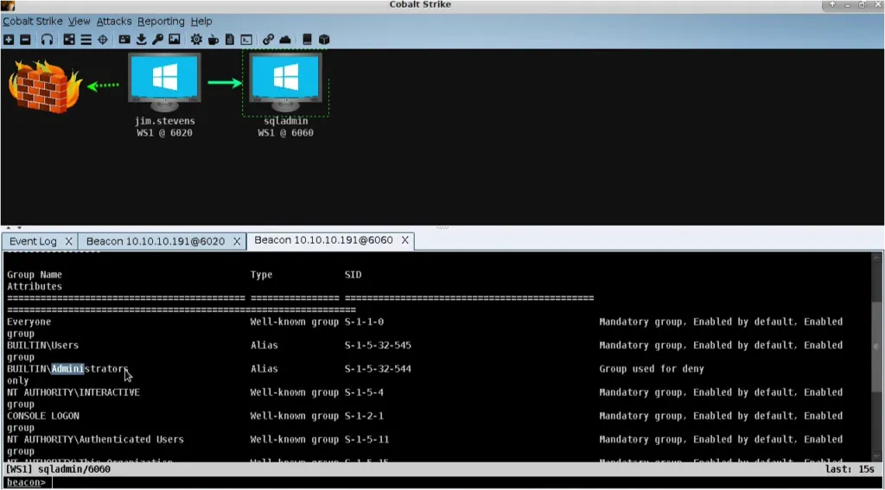Click the 'Group used for deny' attribute text

[x=652, y=369]
